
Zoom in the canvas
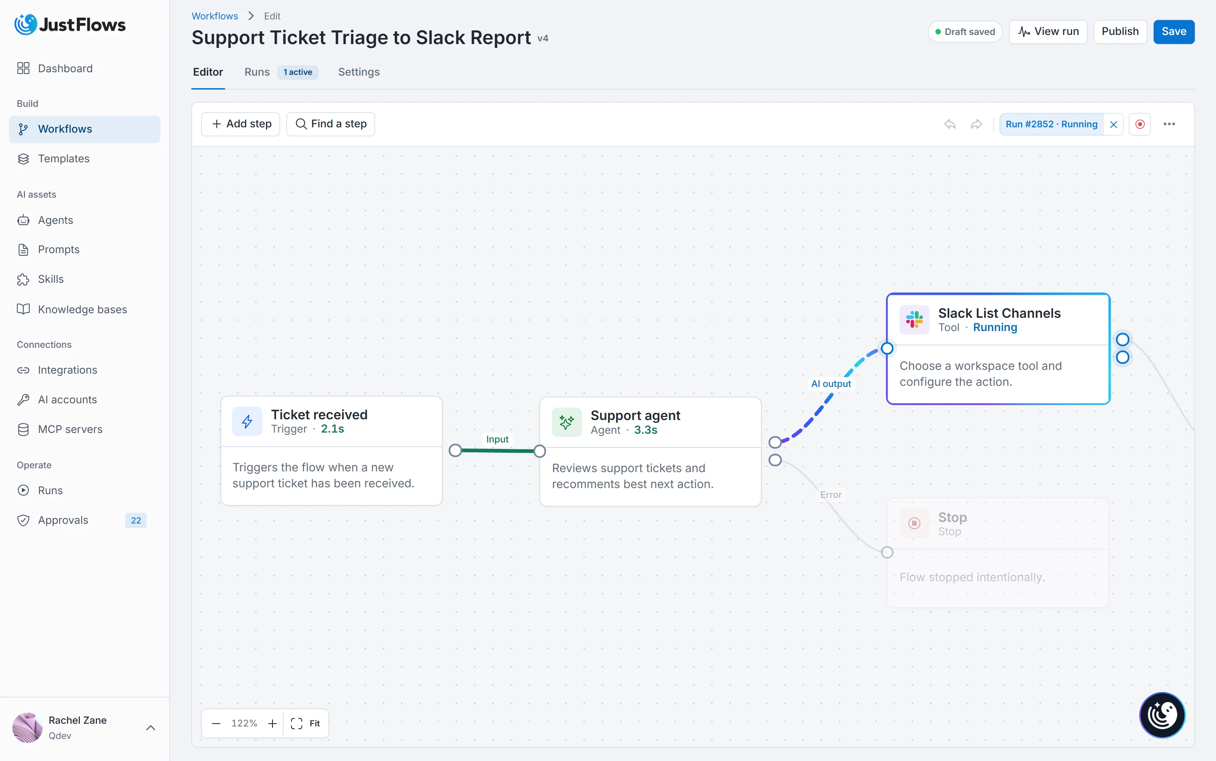[x=273, y=723]
